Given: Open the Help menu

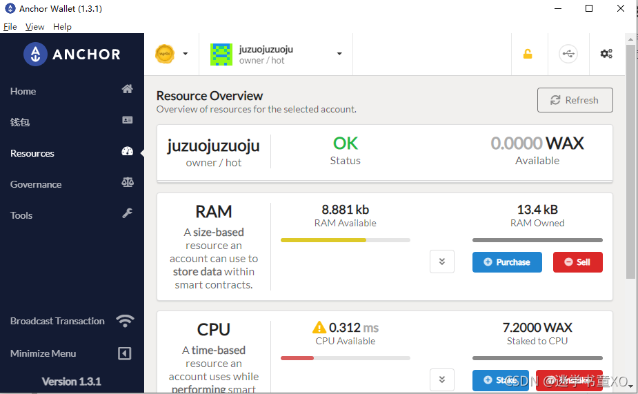Looking at the screenshot, I should click(x=62, y=27).
